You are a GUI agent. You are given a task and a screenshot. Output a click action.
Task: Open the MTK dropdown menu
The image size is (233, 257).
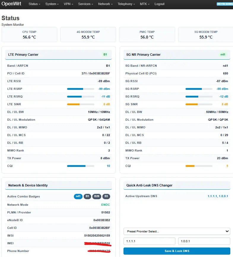pyautogui.click(x=145, y=4)
